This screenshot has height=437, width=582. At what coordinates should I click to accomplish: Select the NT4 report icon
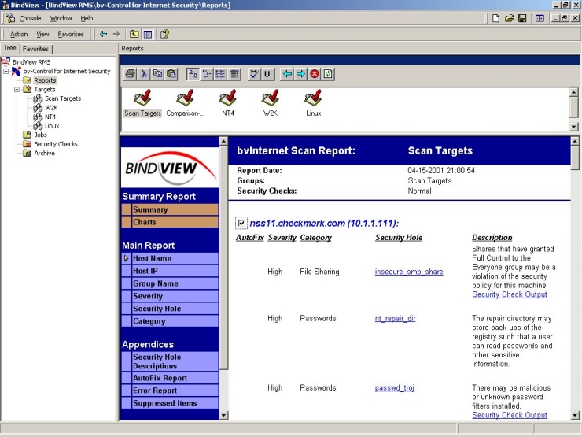(228, 103)
